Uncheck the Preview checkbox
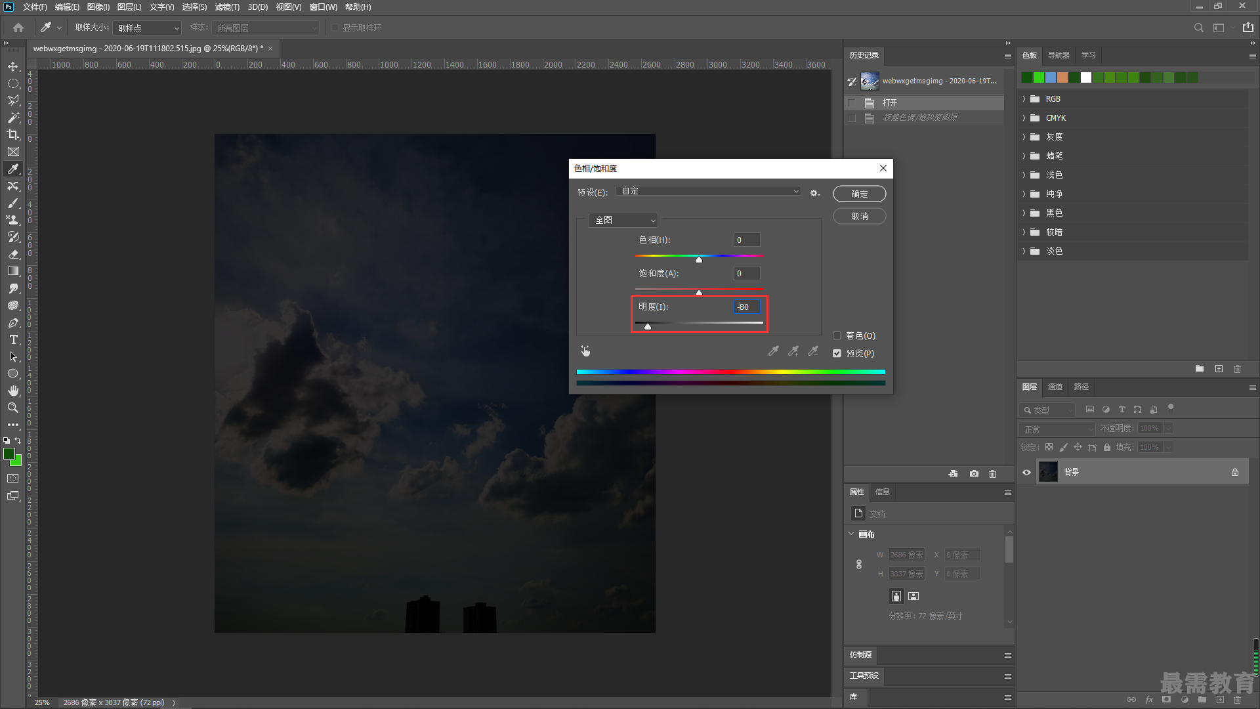The height and width of the screenshot is (709, 1260). [x=837, y=353]
